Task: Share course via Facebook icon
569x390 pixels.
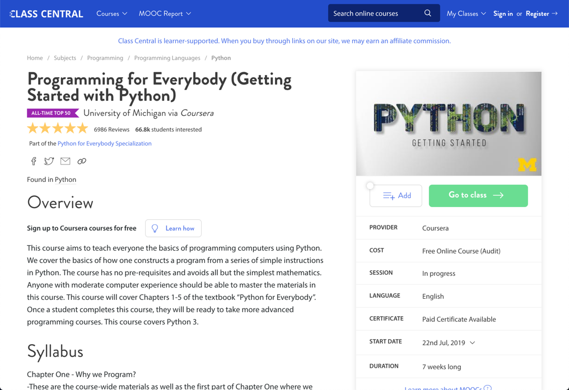Action: coord(34,161)
